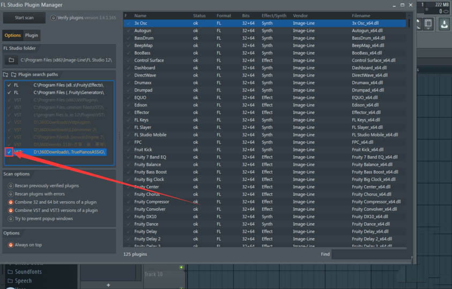Select the Fruity Convolver plugin row
Image resolution: width=452 pixels, height=289 pixels.
click(265, 209)
